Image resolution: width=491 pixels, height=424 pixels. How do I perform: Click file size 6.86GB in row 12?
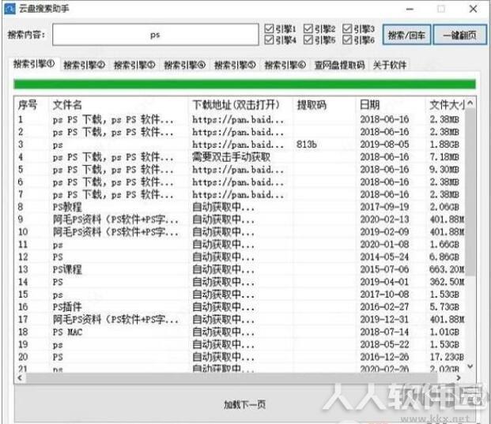pos(444,257)
